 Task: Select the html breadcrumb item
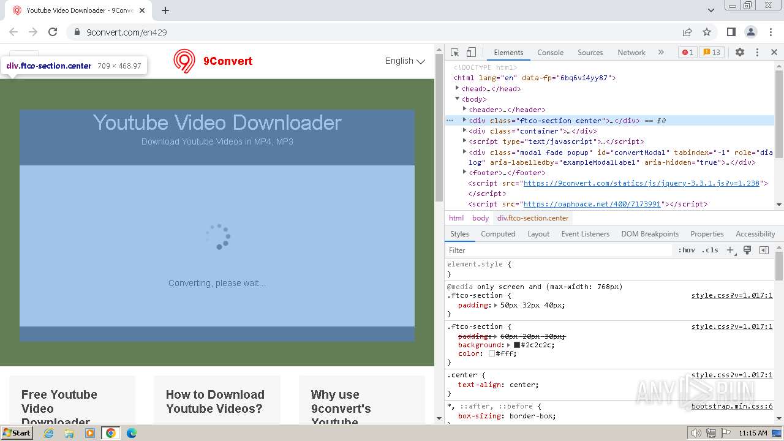456,218
